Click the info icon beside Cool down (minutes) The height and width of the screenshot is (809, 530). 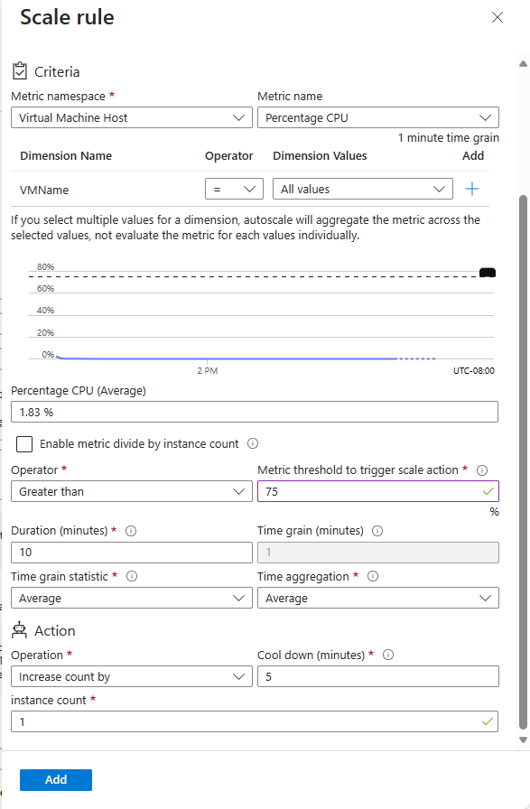[x=388, y=655]
